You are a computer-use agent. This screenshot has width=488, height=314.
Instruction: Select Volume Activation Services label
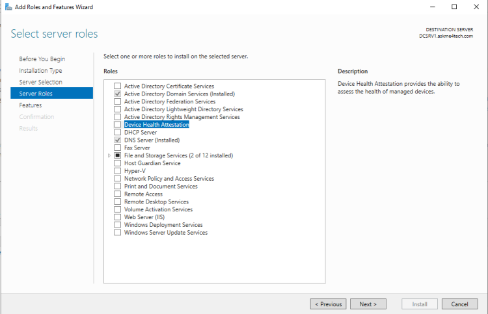click(x=158, y=209)
